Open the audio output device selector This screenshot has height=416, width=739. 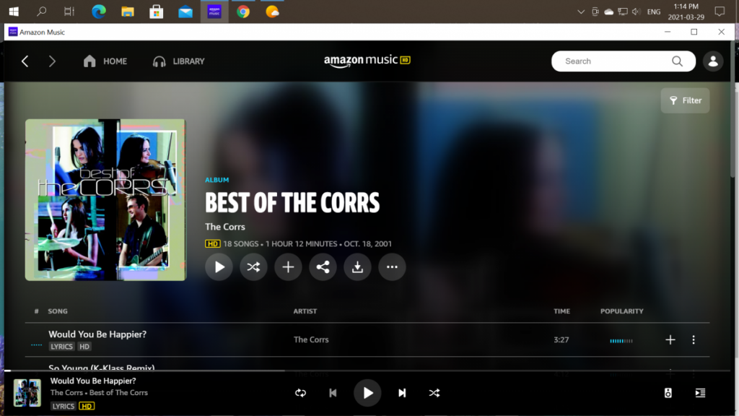tap(668, 393)
